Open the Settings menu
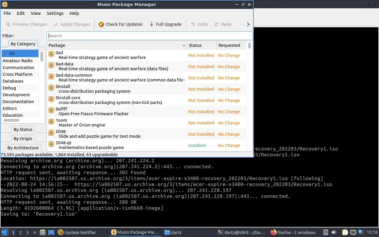The image size is (379, 237). 55,13
